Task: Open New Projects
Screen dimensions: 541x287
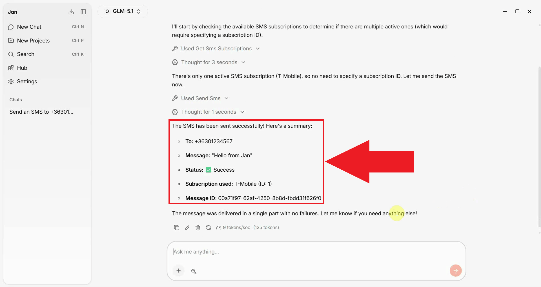Action: [x=47, y=41]
